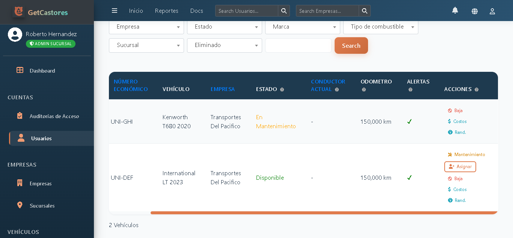Open the Docs menu item
This screenshot has height=238, width=513.
point(196,11)
